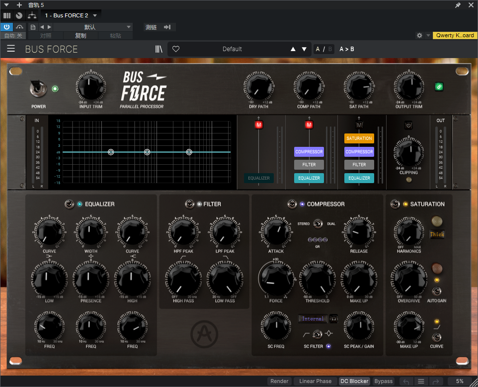Open the edit history list icon
Screen dimensions: 478x387
click(x=421, y=381)
